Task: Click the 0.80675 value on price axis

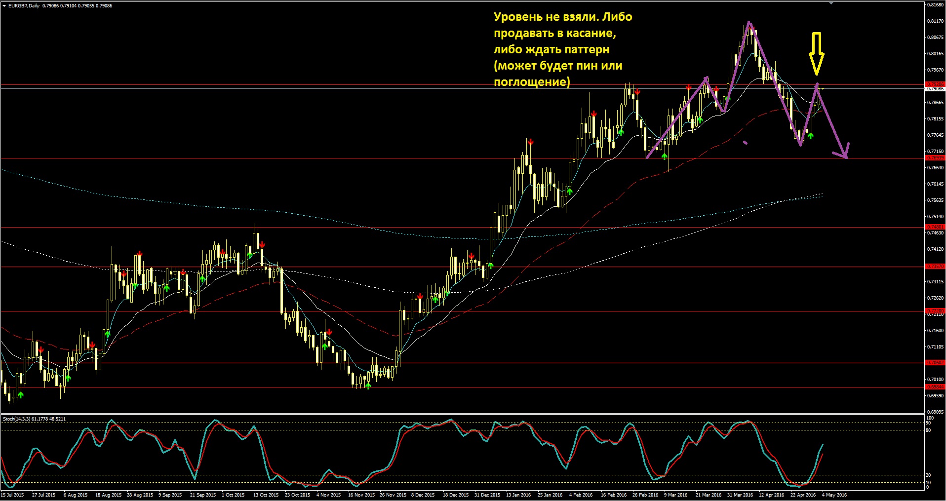Action: [936, 38]
